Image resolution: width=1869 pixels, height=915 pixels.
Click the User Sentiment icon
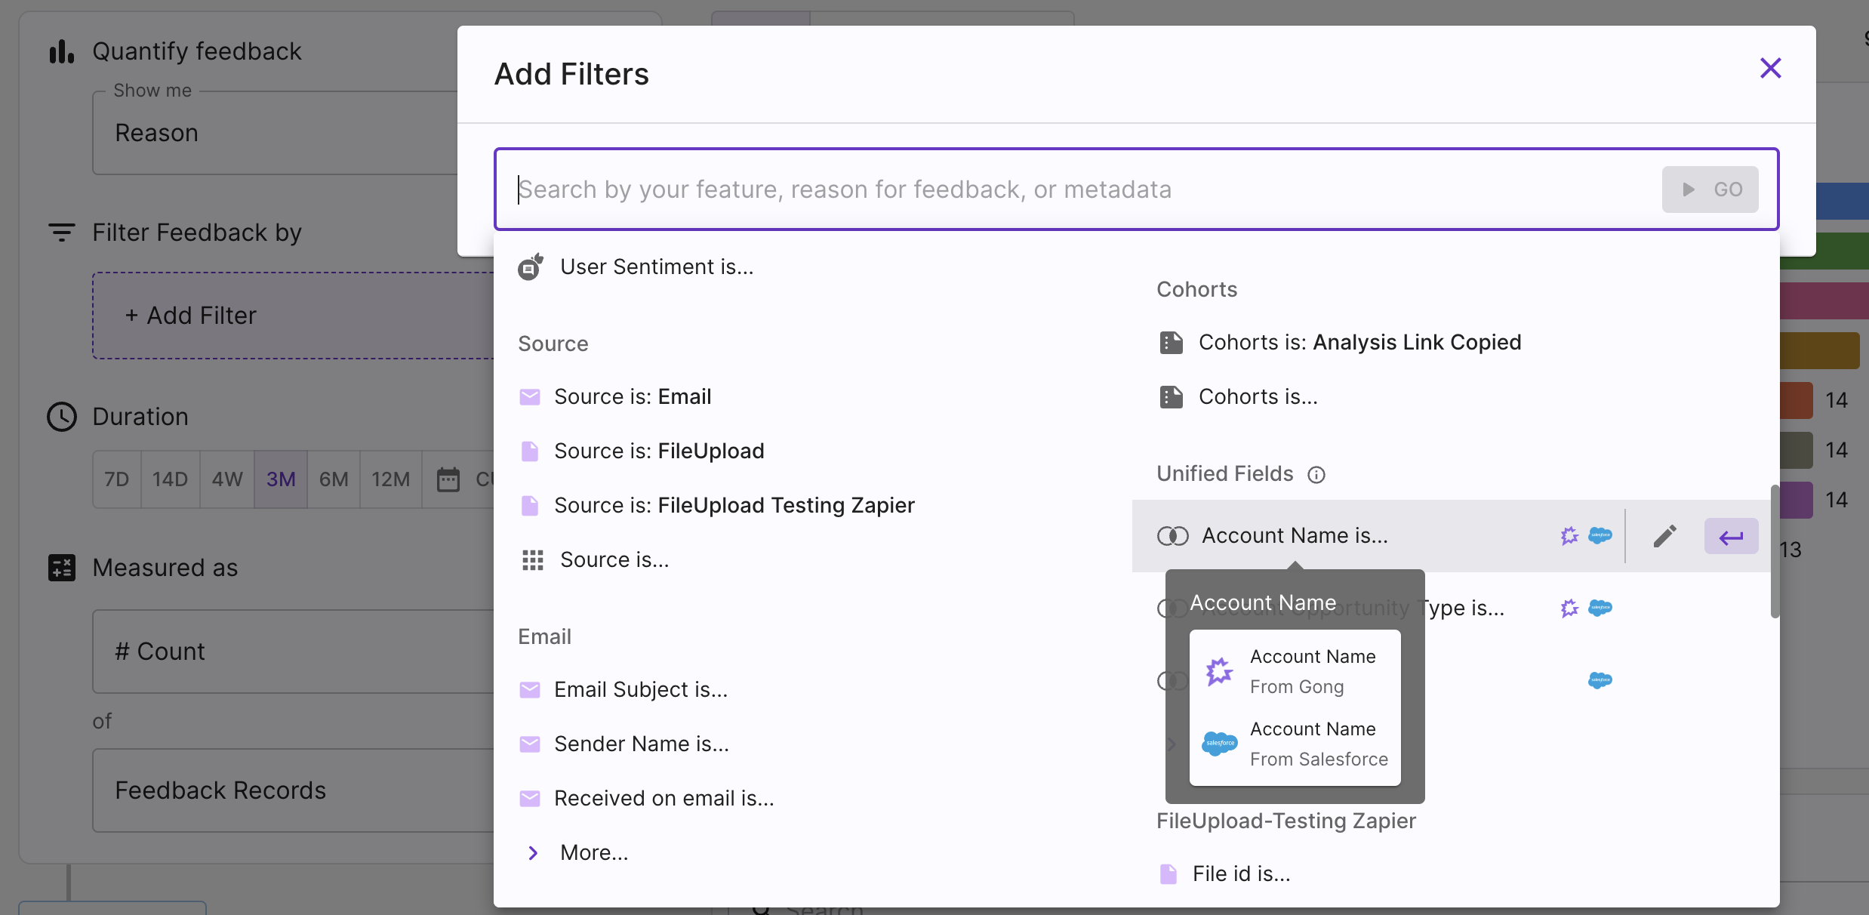point(531,266)
